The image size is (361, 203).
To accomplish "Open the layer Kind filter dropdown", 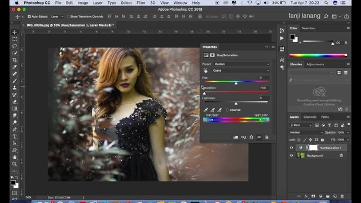I will (x=301, y=125).
